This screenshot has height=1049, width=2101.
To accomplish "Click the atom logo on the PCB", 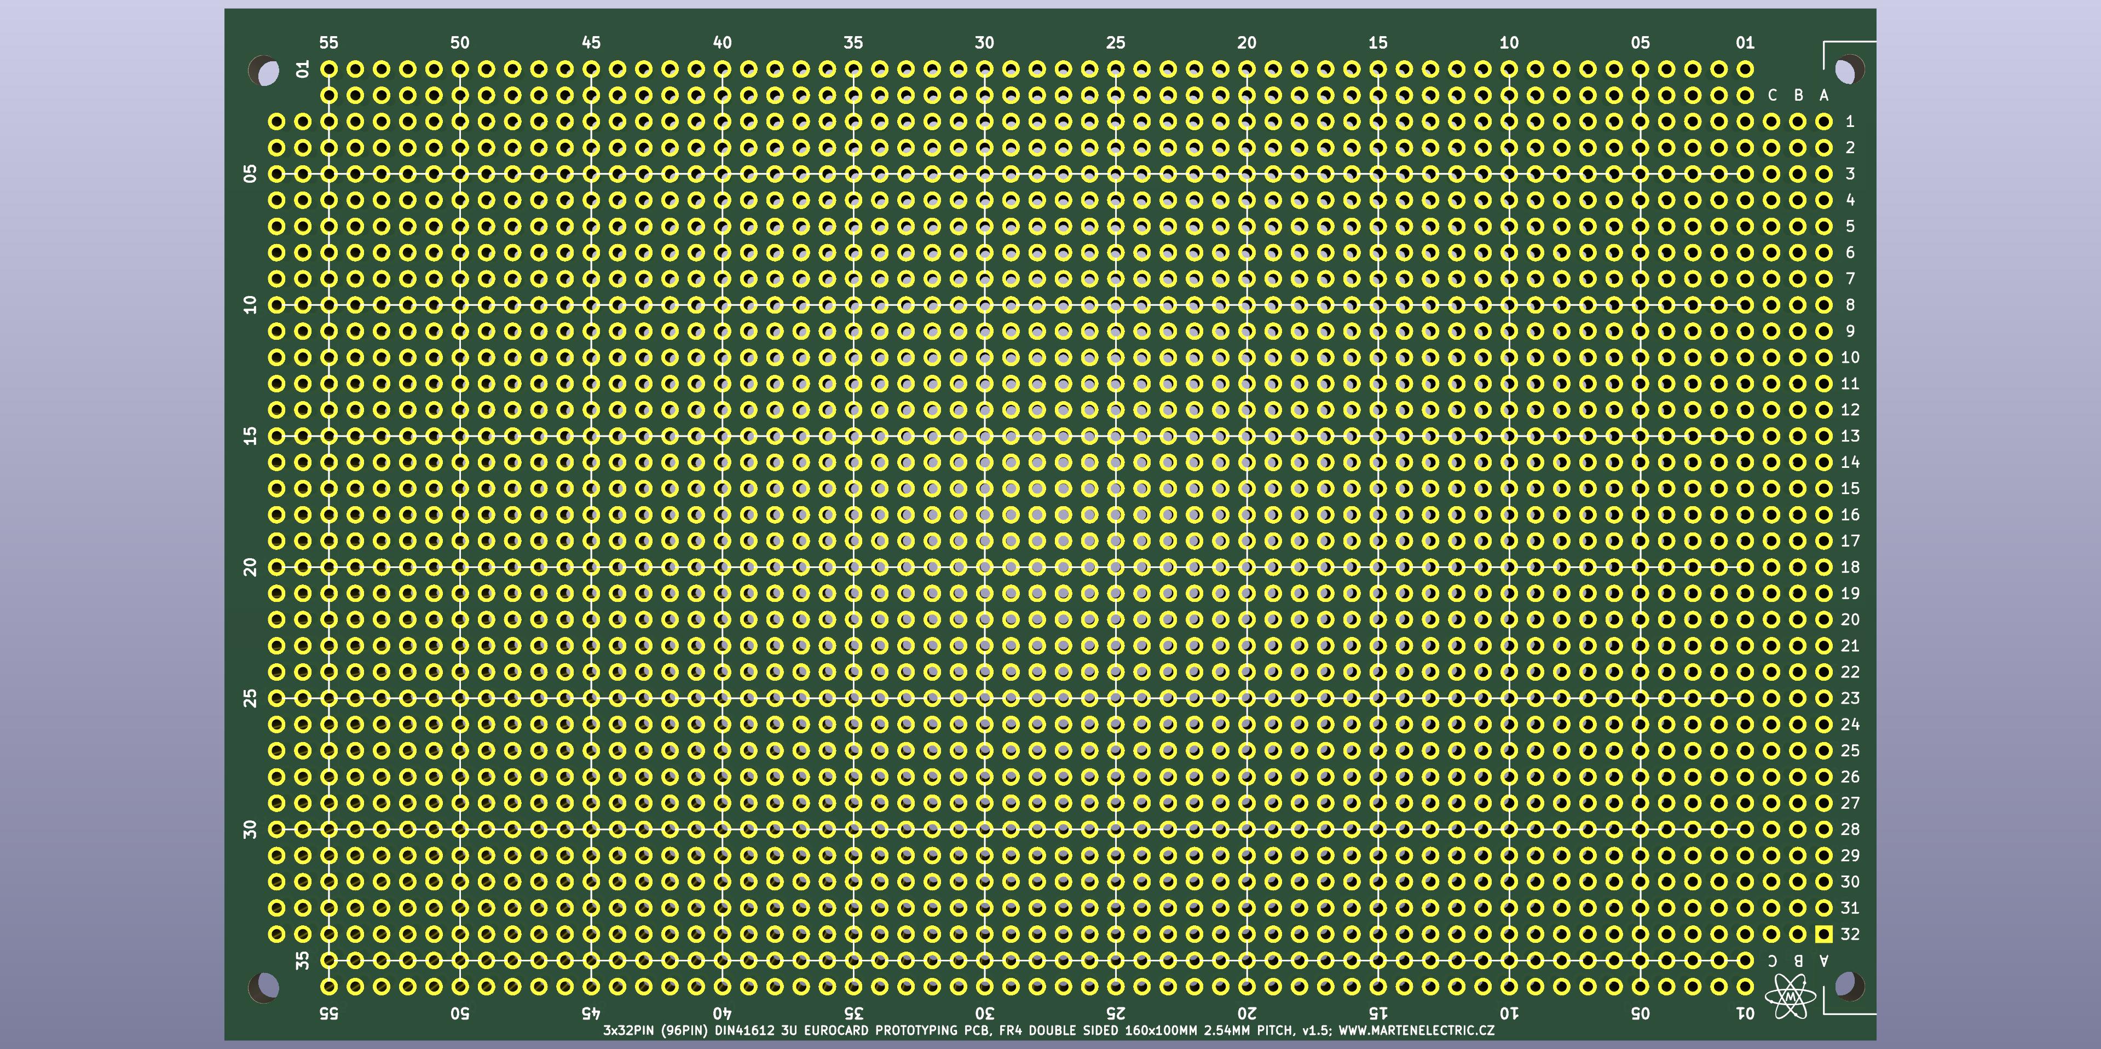I will tap(1790, 996).
